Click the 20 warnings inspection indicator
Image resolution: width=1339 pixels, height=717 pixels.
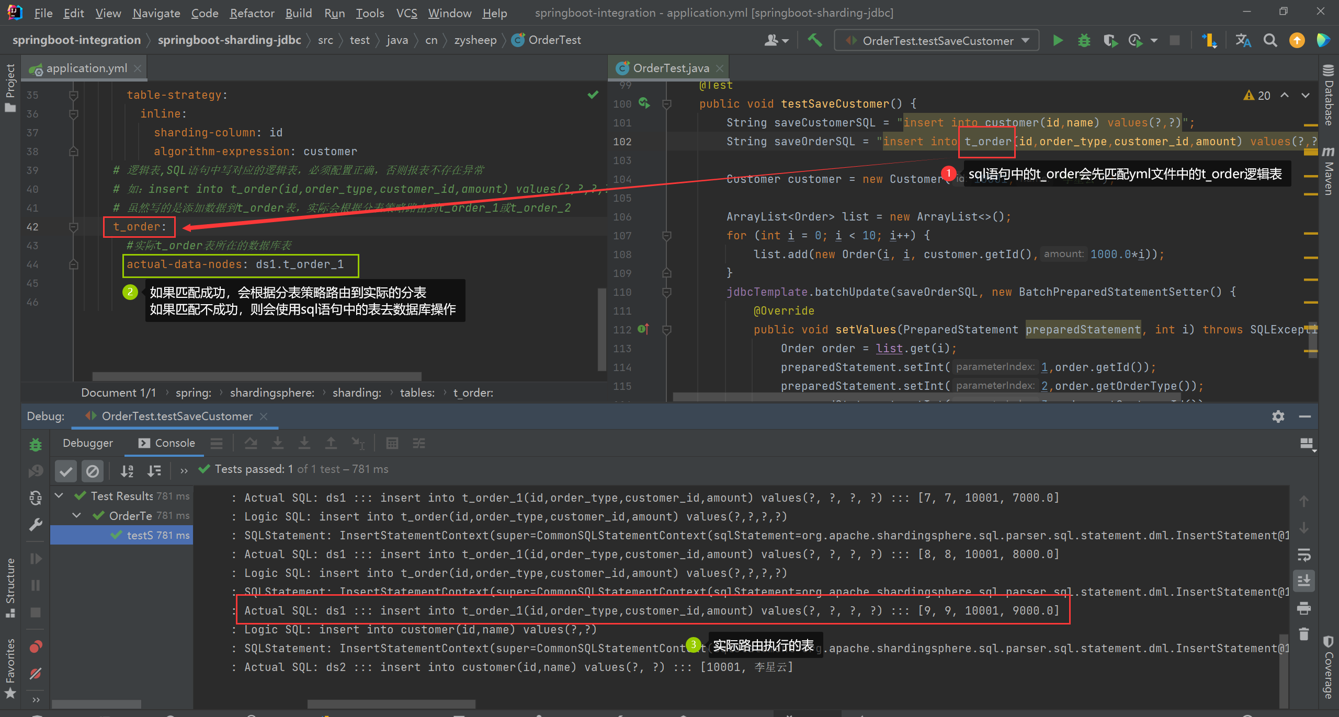tap(1257, 95)
